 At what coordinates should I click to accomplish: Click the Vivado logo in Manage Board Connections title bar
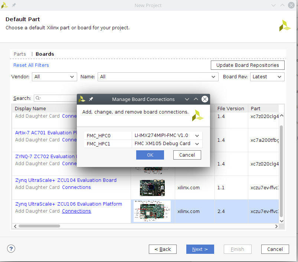[82, 99]
